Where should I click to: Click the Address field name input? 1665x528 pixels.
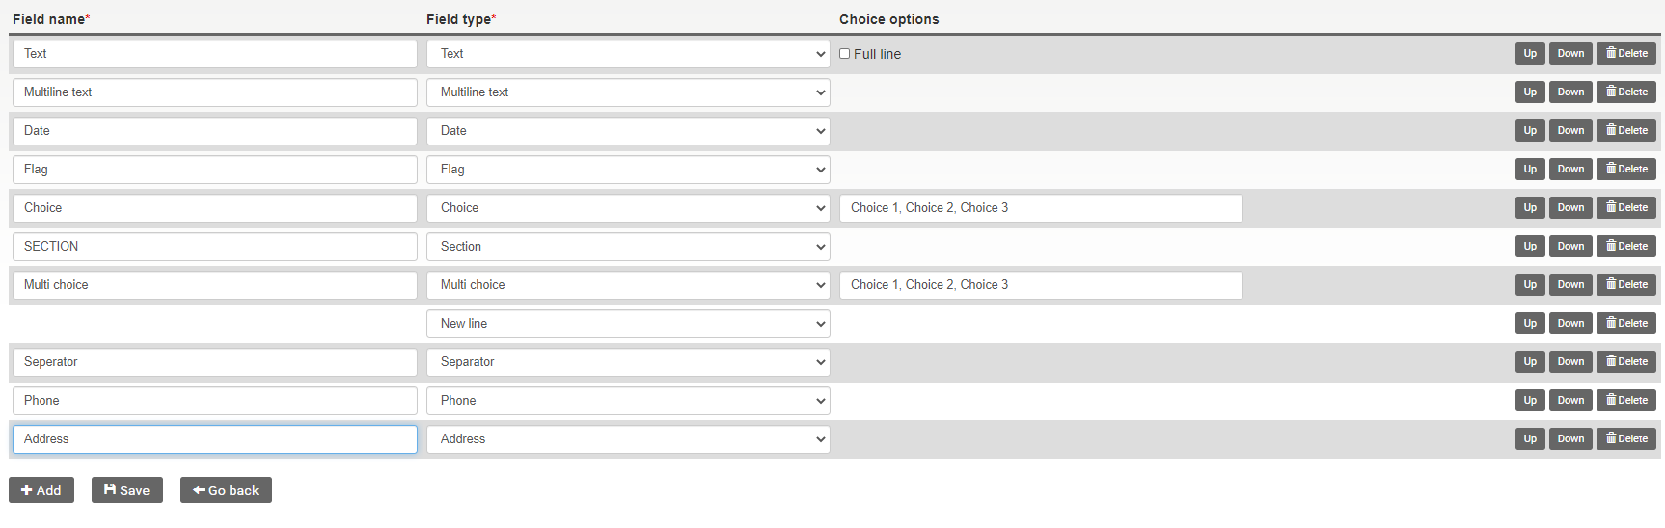(x=214, y=439)
